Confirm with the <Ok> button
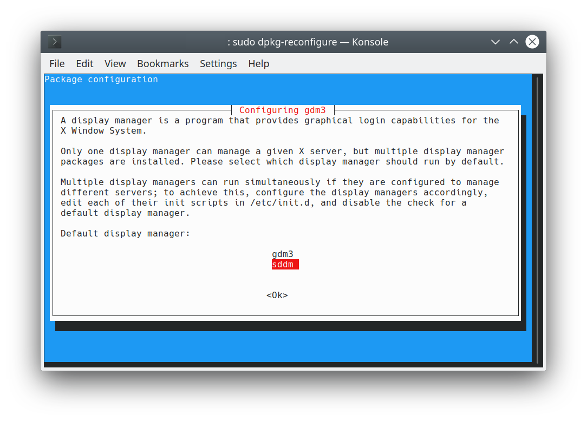 coord(277,295)
